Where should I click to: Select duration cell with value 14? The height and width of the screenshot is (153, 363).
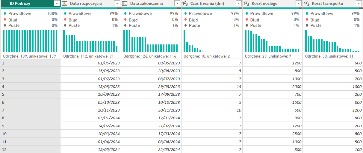[x=212, y=86]
